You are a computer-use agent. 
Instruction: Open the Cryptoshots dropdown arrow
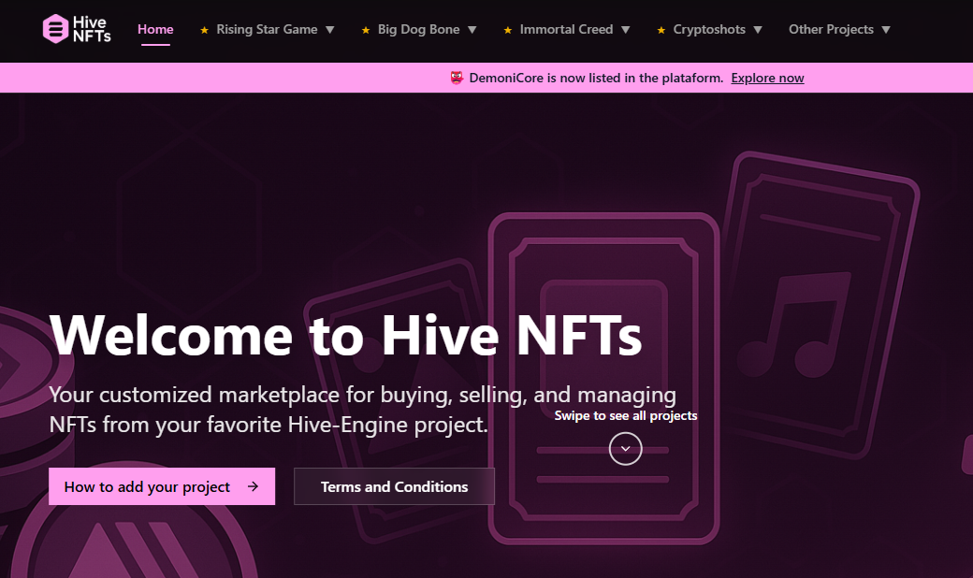tap(758, 30)
